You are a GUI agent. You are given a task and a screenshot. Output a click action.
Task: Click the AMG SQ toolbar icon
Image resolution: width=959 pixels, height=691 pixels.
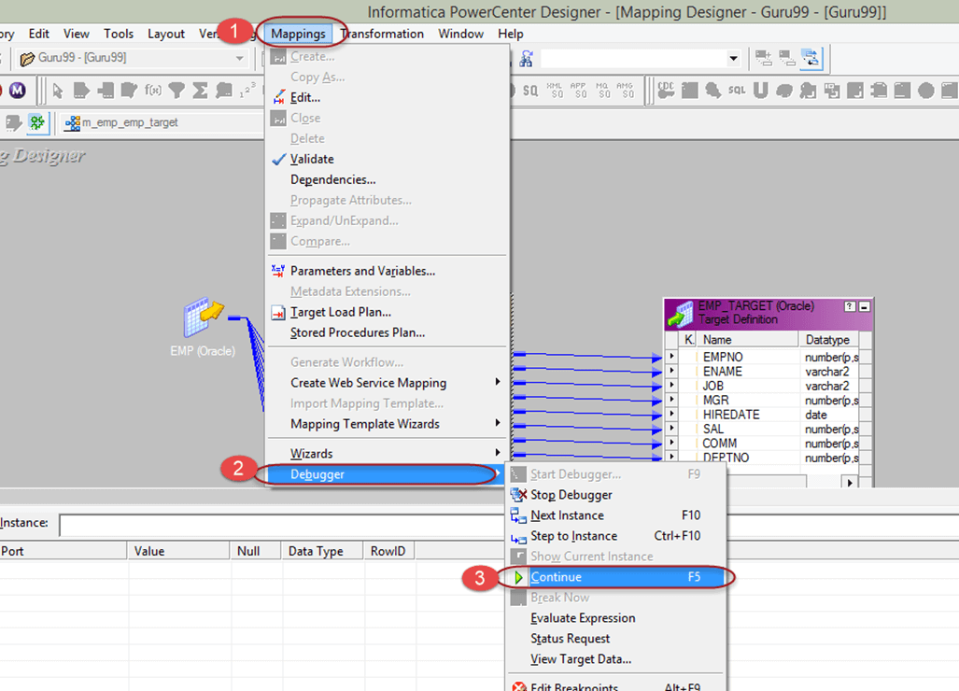click(x=625, y=91)
